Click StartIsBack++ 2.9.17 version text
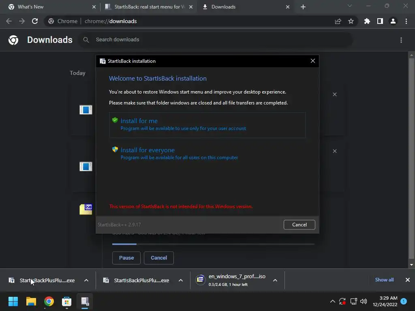This screenshot has height=311, width=415. [x=119, y=224]
